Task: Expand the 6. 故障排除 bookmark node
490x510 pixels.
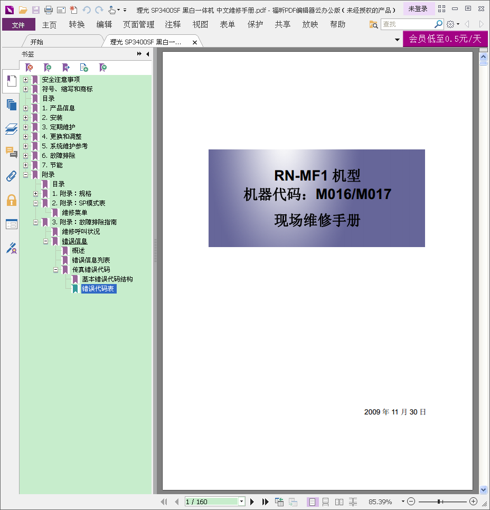Action: click(x=25, y=156)
